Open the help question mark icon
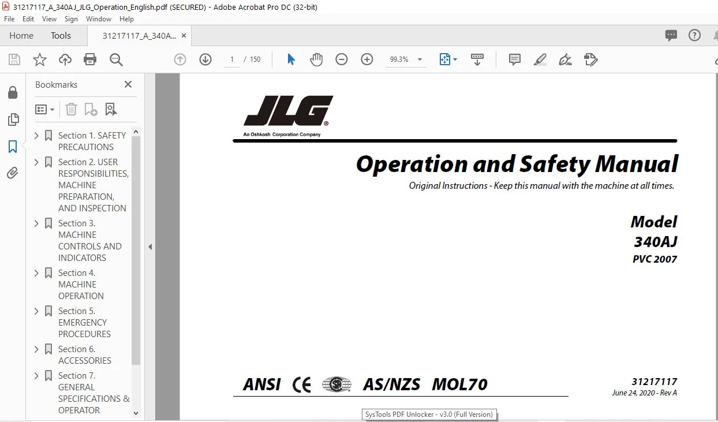Screen dimensions: 718x422 [x=695, y=35]
